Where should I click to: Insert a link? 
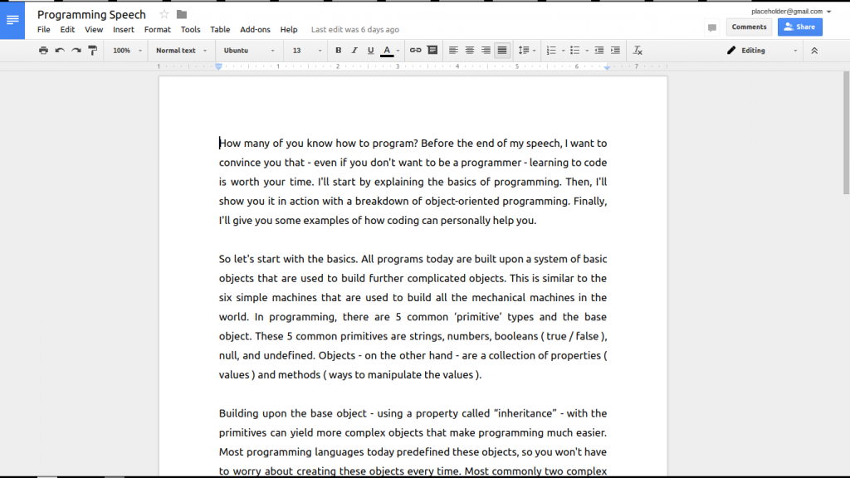[x=415, y=51]
